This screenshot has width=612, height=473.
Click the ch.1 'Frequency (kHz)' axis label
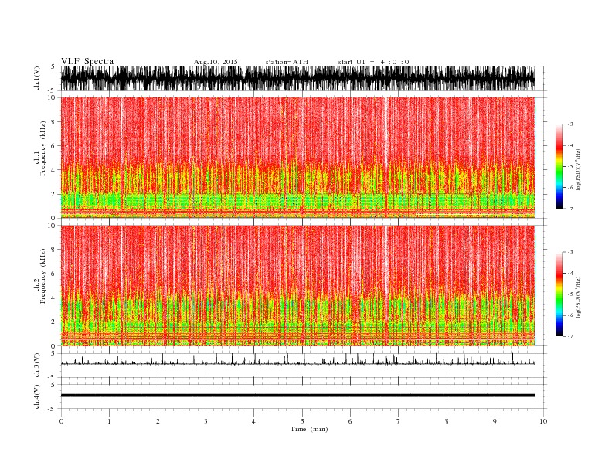tap(42, 148)
